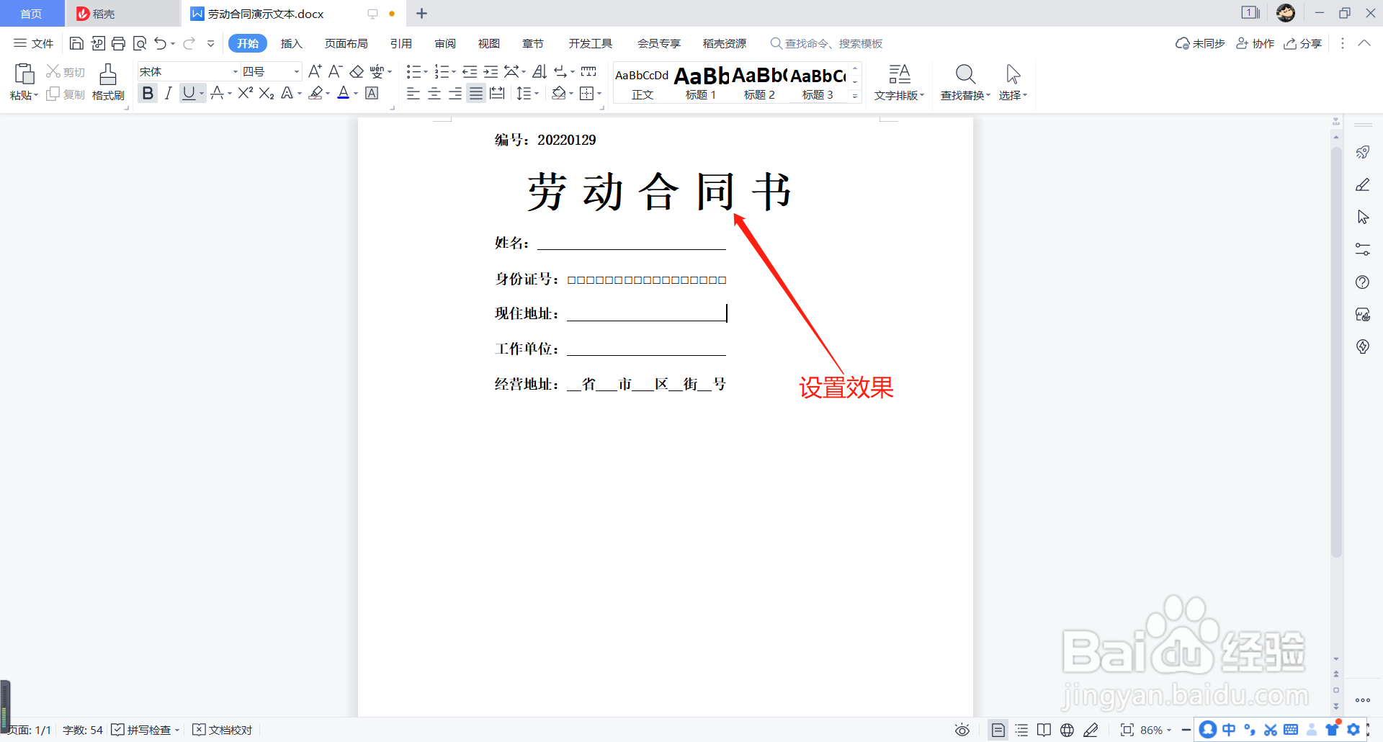
Task: Click 文档校对 proofreading button
Action: point(223,730)
